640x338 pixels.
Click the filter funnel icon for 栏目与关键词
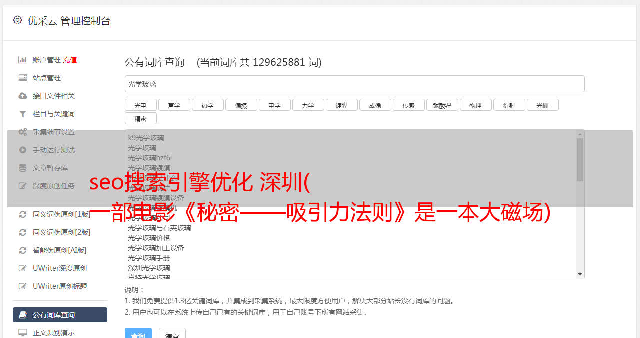point(22,114)
